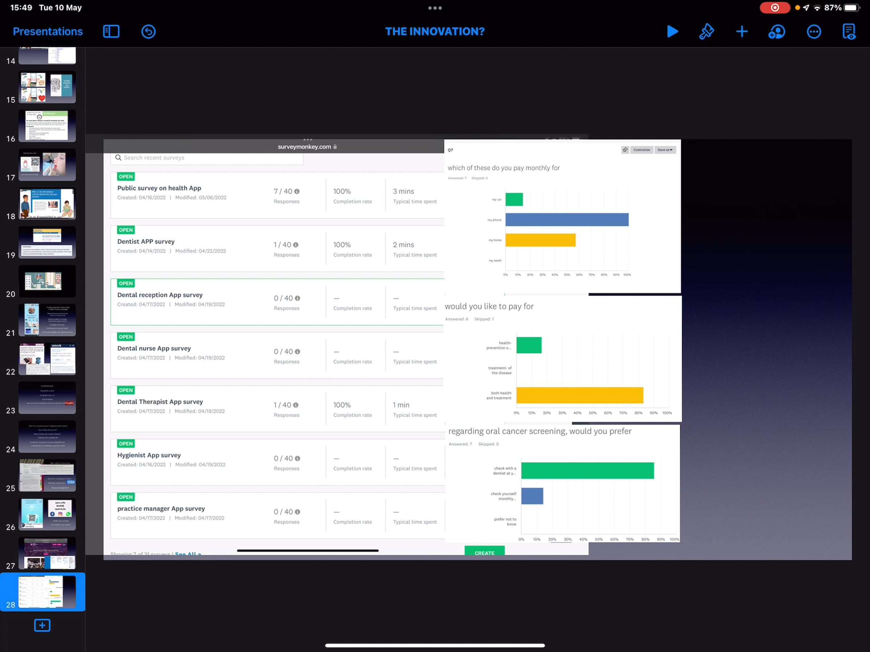Tap the battery indicator in status bar
The image size is (870, 652).
pos(852,8)
